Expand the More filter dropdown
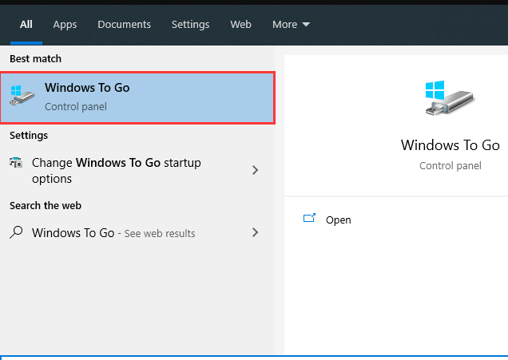This screenshot has width=508, height=360. click(x=291, y=25)
